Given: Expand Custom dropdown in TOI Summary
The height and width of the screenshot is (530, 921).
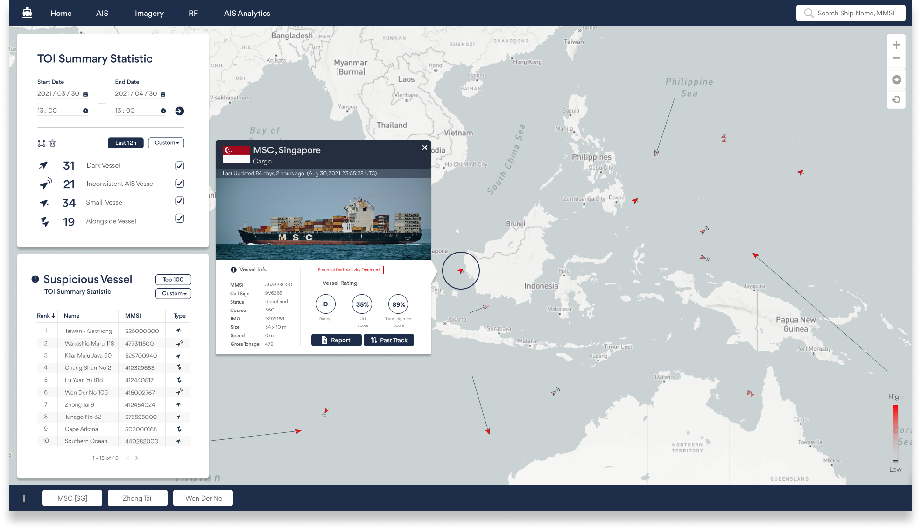Looking at the screenshot, I should pos(166,143).
